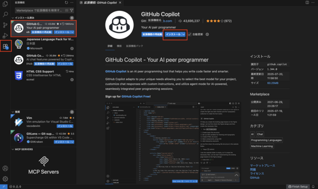Screen dimensions: 318x189
Task: Open the remote window indicator
Action: click(3, 187)
